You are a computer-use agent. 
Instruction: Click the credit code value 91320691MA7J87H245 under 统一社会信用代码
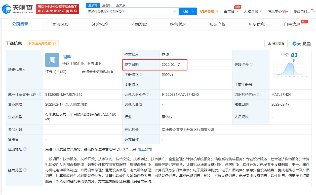coord(64,94)
